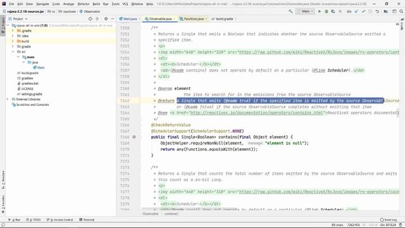Collapse the main folder in tree
Viewport: 405px width, 228px height.
(18, 57)
